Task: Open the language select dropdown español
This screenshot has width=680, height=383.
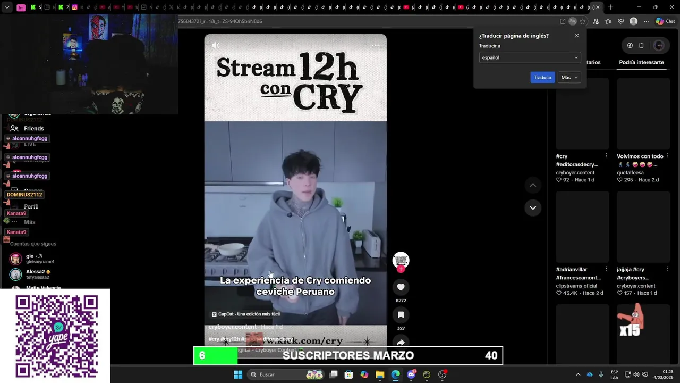Action: point(530,57)
